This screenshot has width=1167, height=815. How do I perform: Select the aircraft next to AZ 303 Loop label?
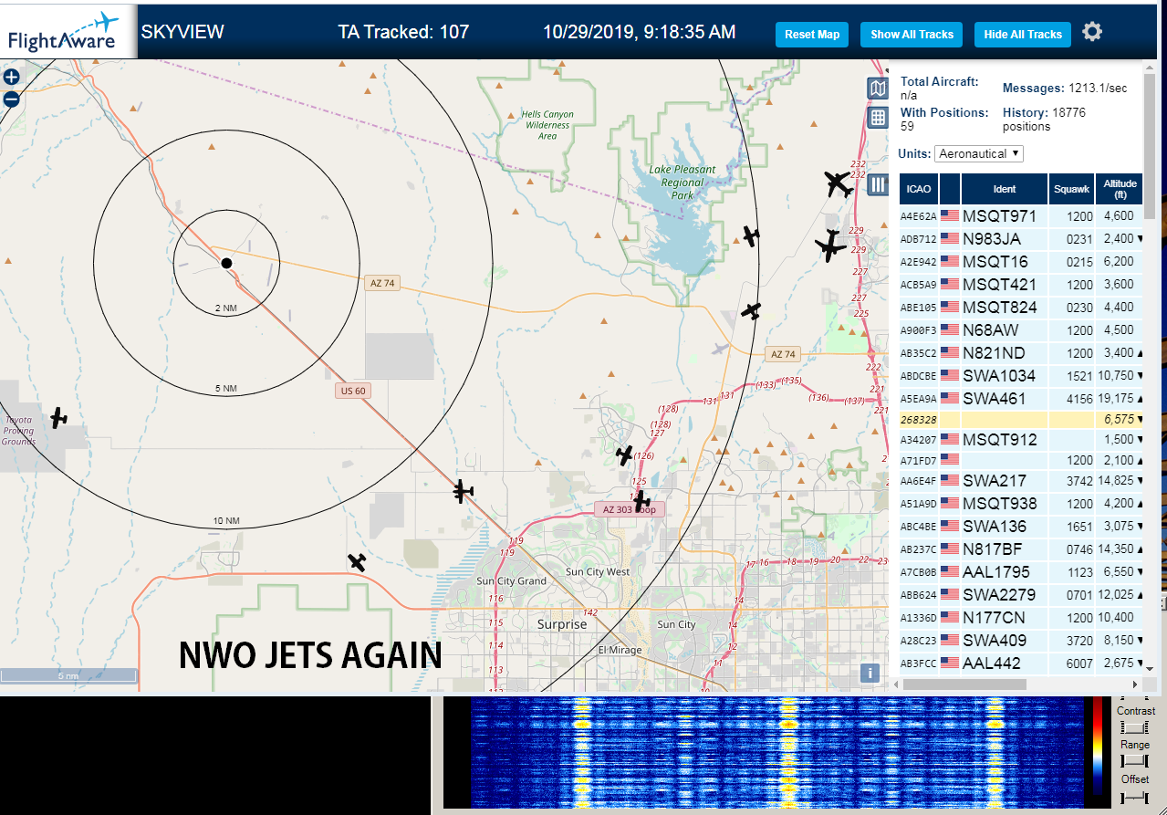[x=641, y=501]
